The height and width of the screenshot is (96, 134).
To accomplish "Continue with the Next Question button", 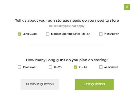I will pyautogui.click(x=94, y=84).
